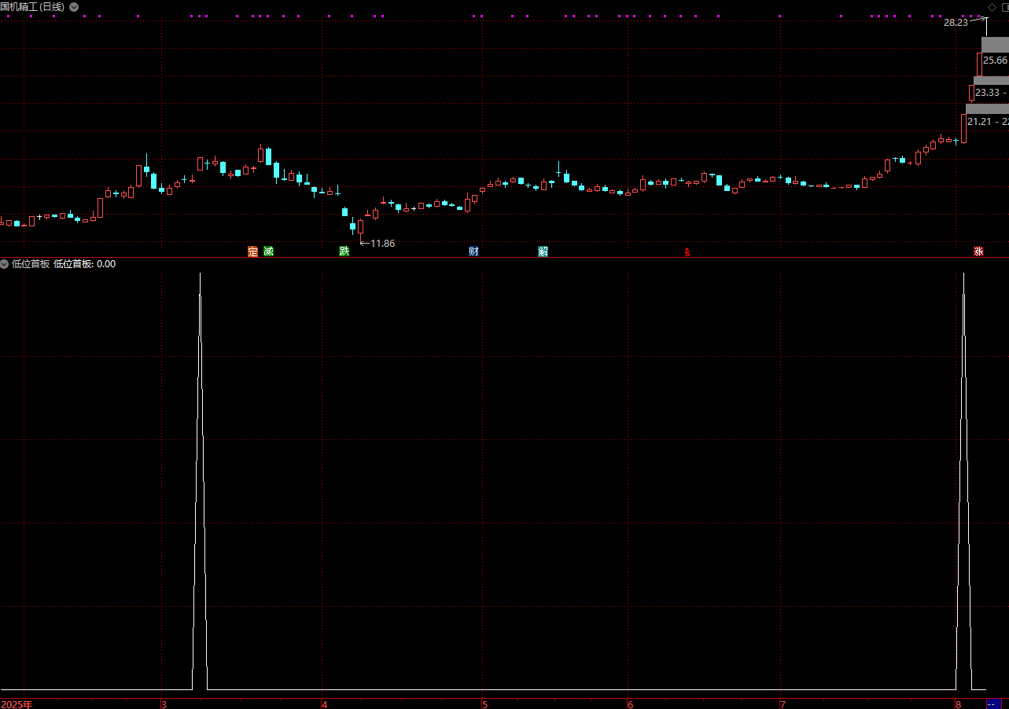Click month 5 on the time axis
This screenshot has height=709, width=1009.
coord(484,703)
